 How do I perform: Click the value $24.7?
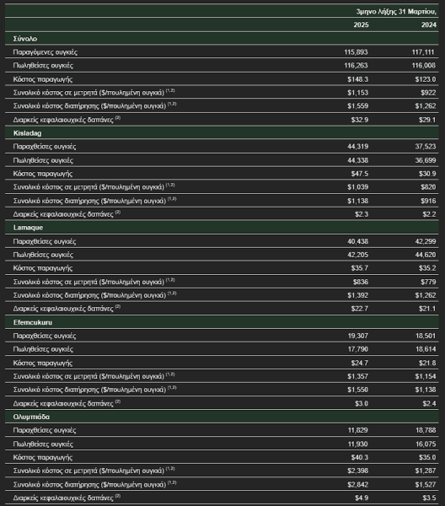pyautogui.click(x=360, y=363)
